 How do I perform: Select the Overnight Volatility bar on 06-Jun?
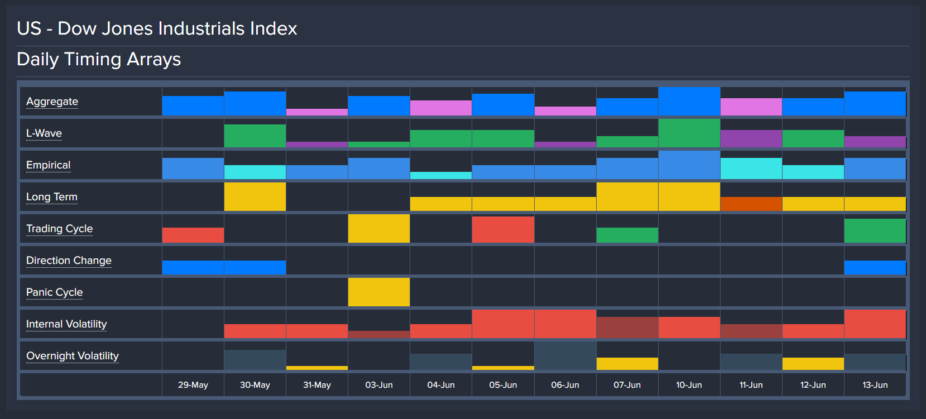click(x=565, y=356)
